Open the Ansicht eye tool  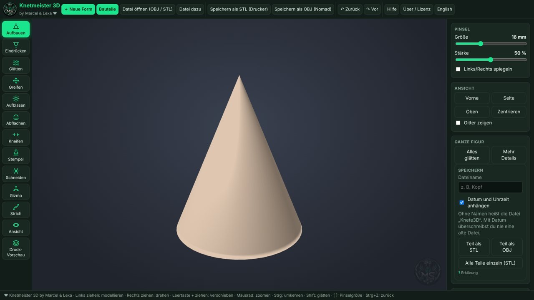pos(16,228)
